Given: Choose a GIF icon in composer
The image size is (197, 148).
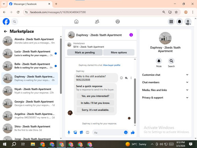Looking at the screenshot, I should [x=87, y=132].
